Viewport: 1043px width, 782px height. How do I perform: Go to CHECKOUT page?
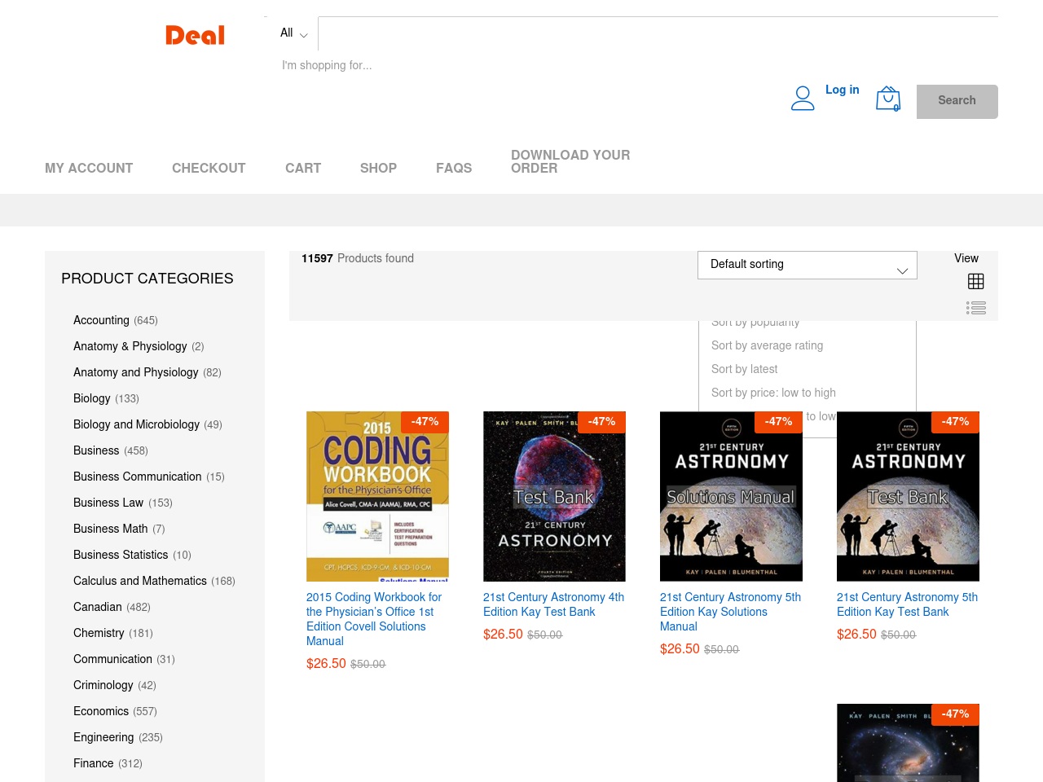(209, 168)
